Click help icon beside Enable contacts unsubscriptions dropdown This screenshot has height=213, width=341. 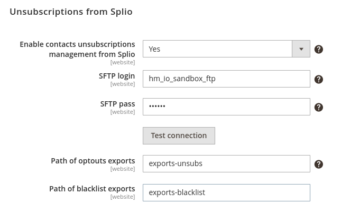point(318,49)
